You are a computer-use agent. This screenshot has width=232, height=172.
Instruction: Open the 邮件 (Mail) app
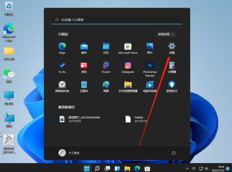point(84,46)
